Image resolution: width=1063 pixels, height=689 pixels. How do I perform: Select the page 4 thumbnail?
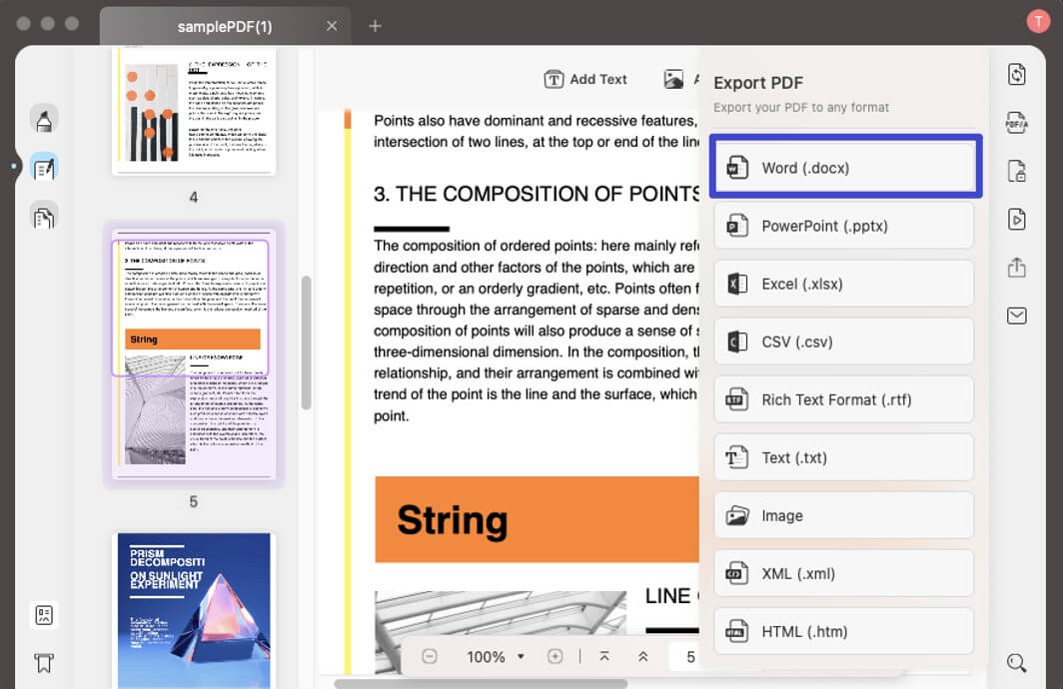coord(193,112)
